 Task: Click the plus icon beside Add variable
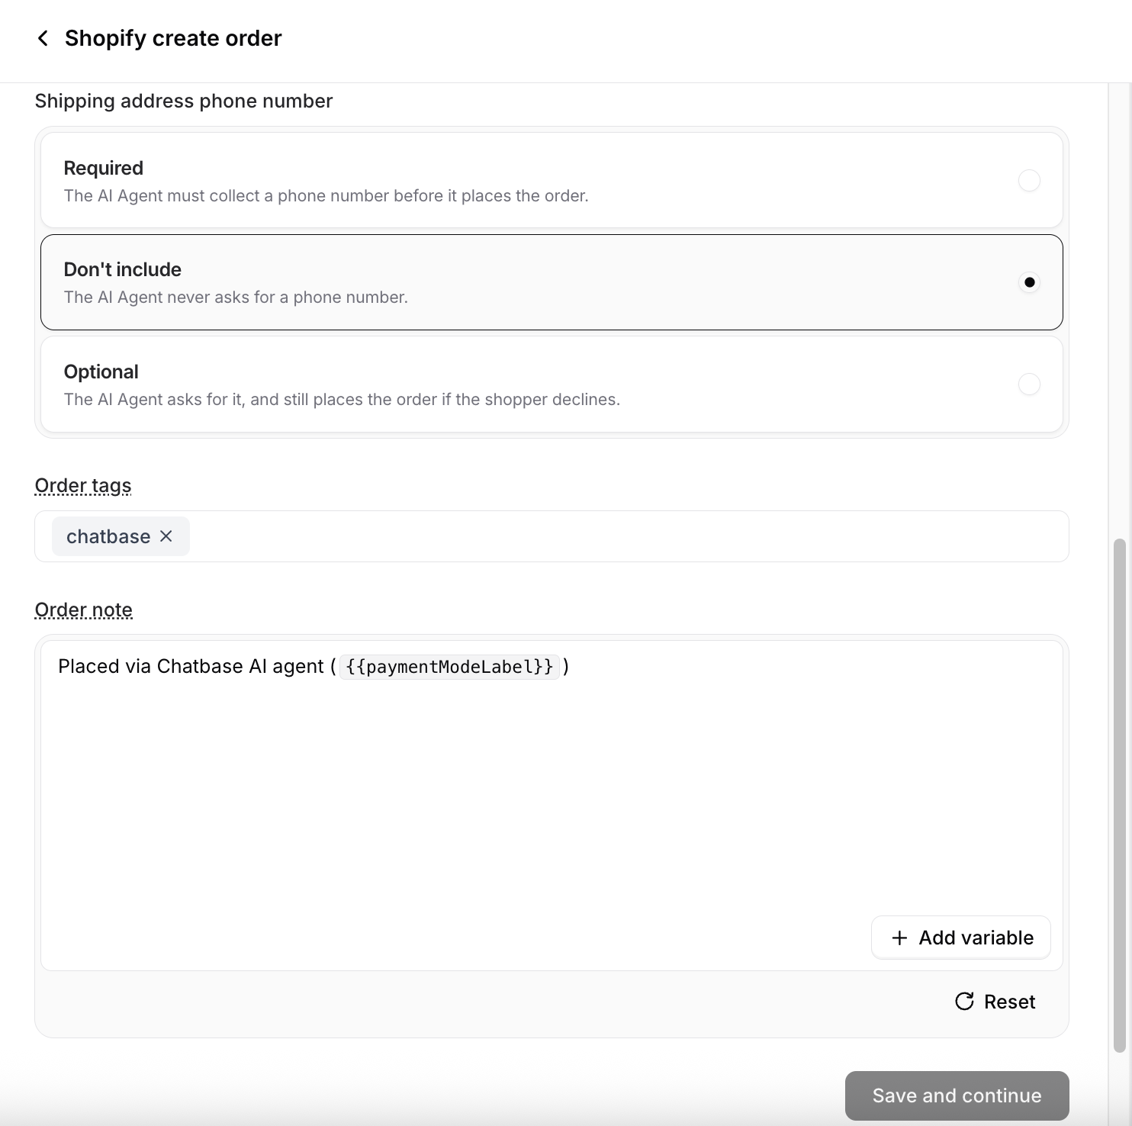coord(899,938)
